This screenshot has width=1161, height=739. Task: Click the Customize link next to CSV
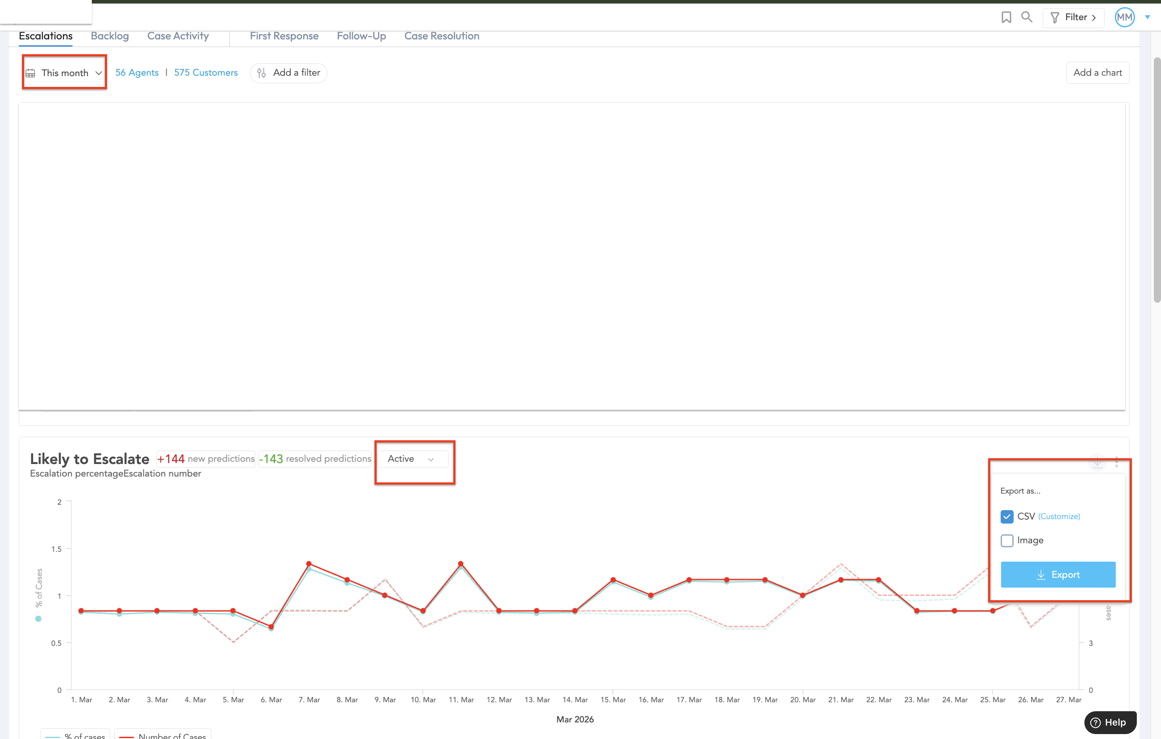(x=1059, y=516)
